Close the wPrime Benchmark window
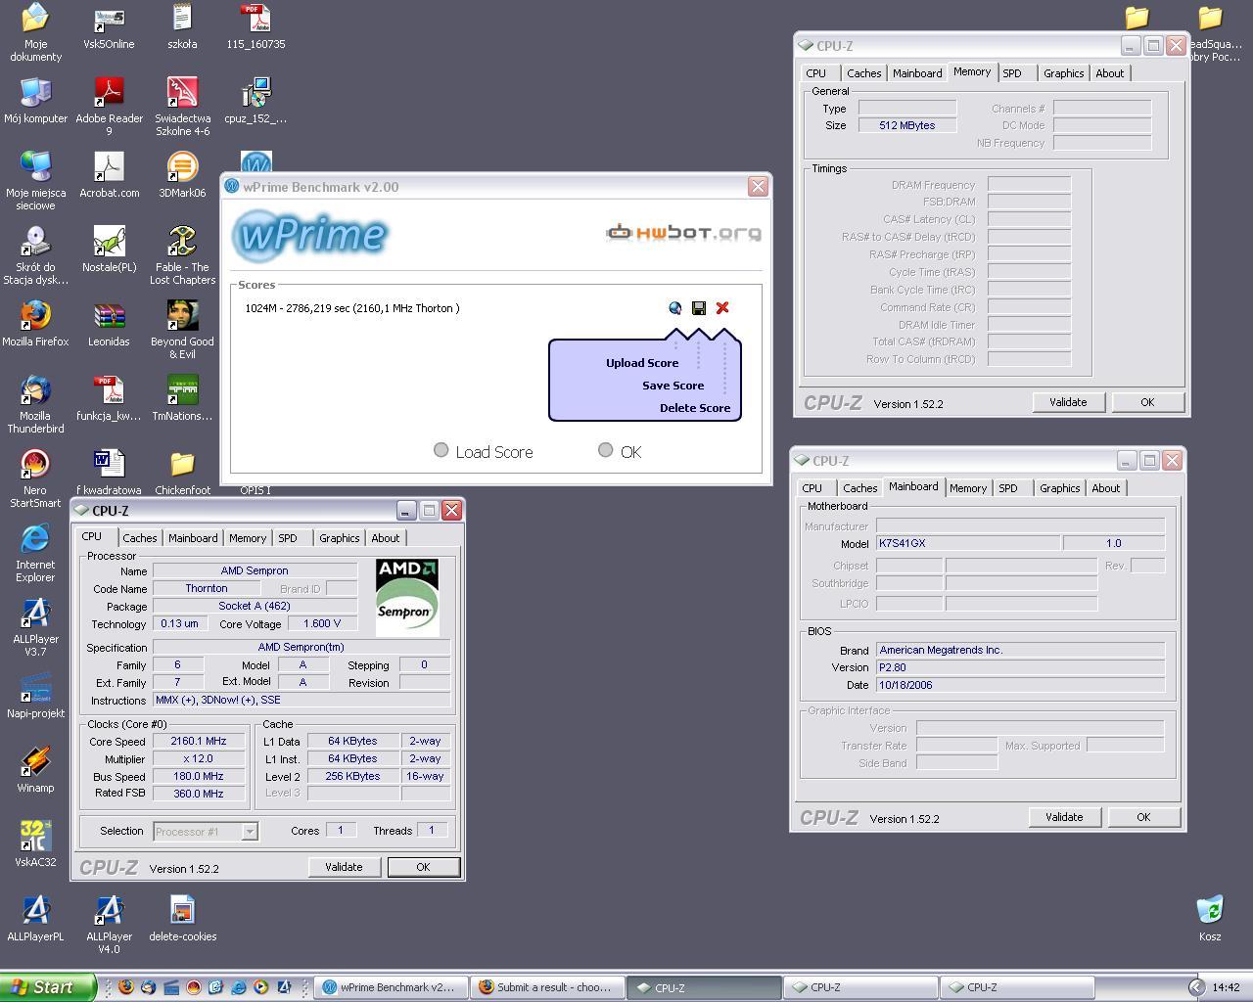The width and height of the screenshot is (1253, 1002). pyautogui.click(x=758, y=187)
